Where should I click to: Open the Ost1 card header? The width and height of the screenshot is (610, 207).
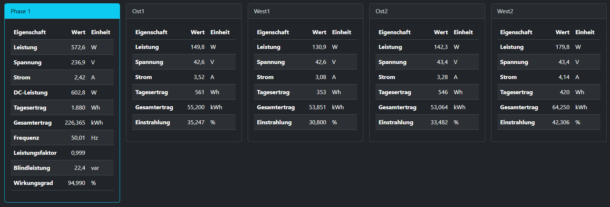pyautogui.click(x=184, y=11)
